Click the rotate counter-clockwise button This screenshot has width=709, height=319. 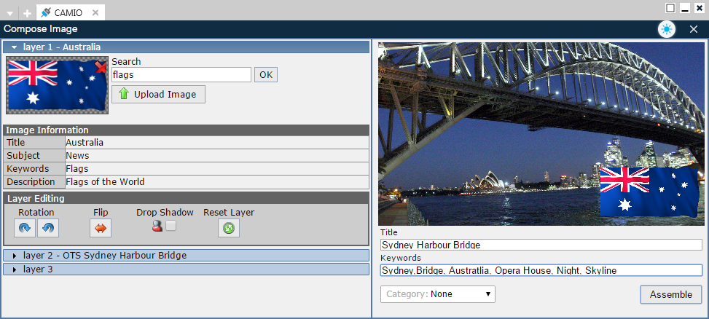pyautogui.click(x=47, y=228)
